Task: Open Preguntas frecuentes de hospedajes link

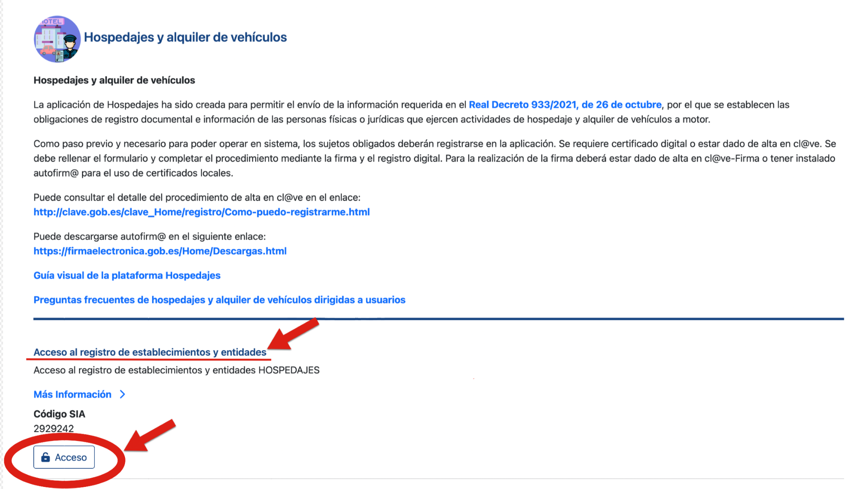Action: point(219,300)
